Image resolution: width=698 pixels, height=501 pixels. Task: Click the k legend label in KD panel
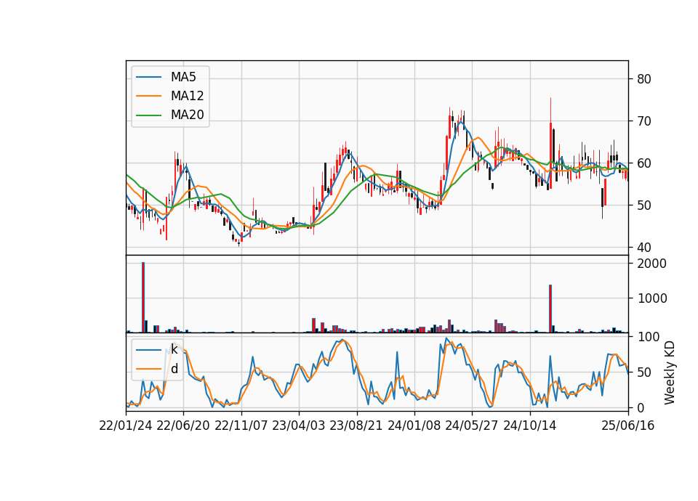174,349
